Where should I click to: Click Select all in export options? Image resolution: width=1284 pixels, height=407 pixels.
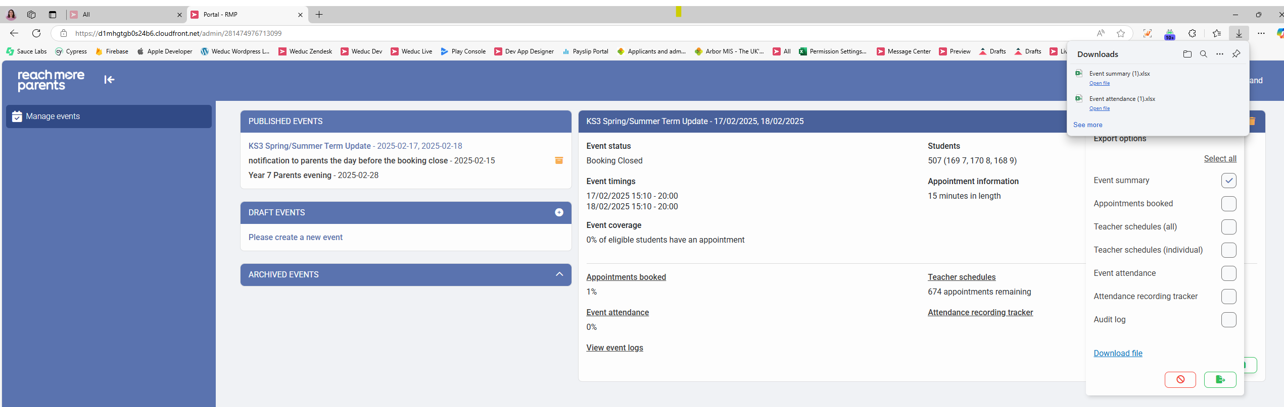click(x=1220, y=158)
